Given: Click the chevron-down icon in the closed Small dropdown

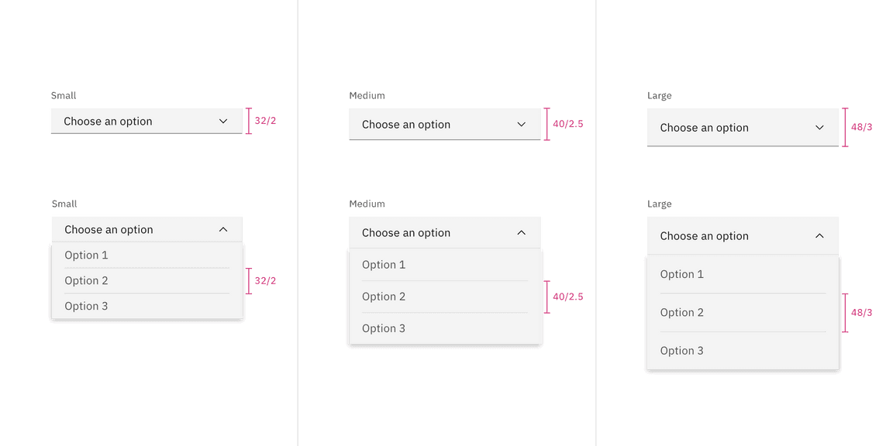Looking at the screenshot, I should click(x=223, y=122).
